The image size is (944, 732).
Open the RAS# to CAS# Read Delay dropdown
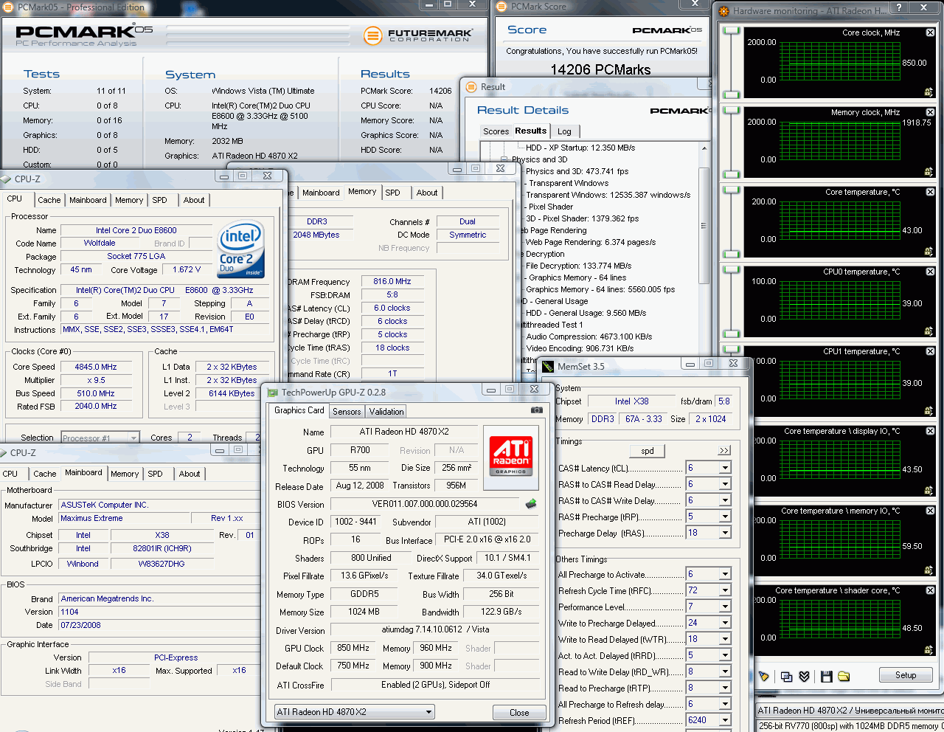coord(725,484)
